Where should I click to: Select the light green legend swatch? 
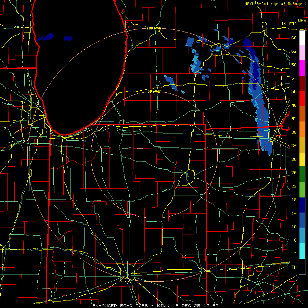click(302, 190)
